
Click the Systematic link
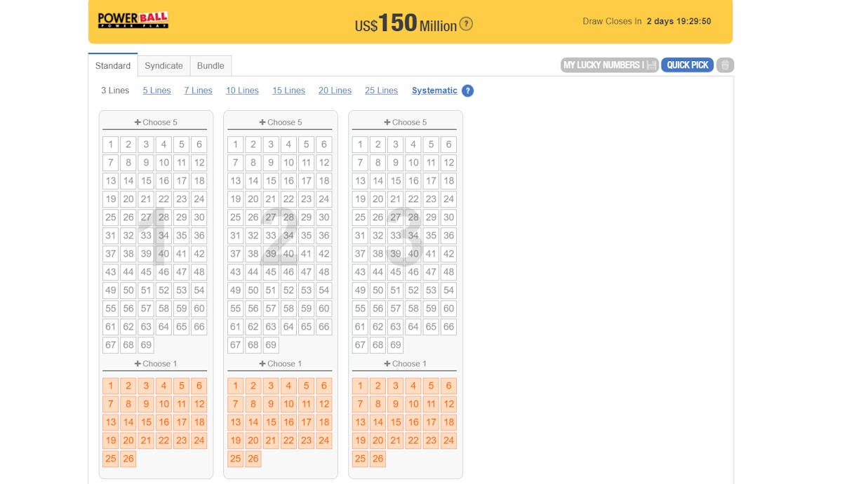(x=434, y=90)
